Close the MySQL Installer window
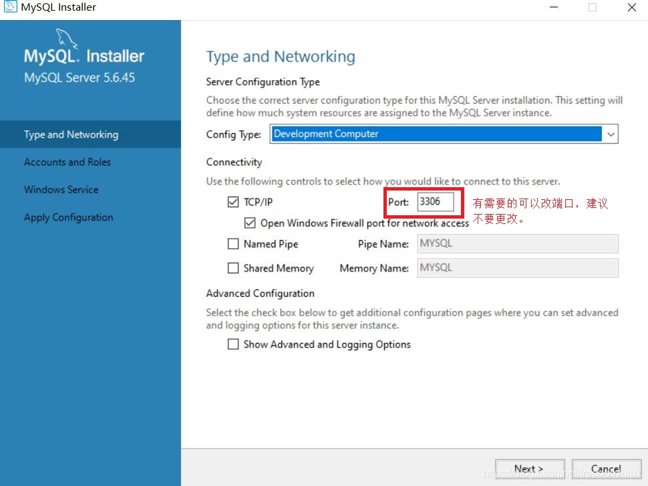The height and width of the screenshot is (486, 648). [632, 7]
